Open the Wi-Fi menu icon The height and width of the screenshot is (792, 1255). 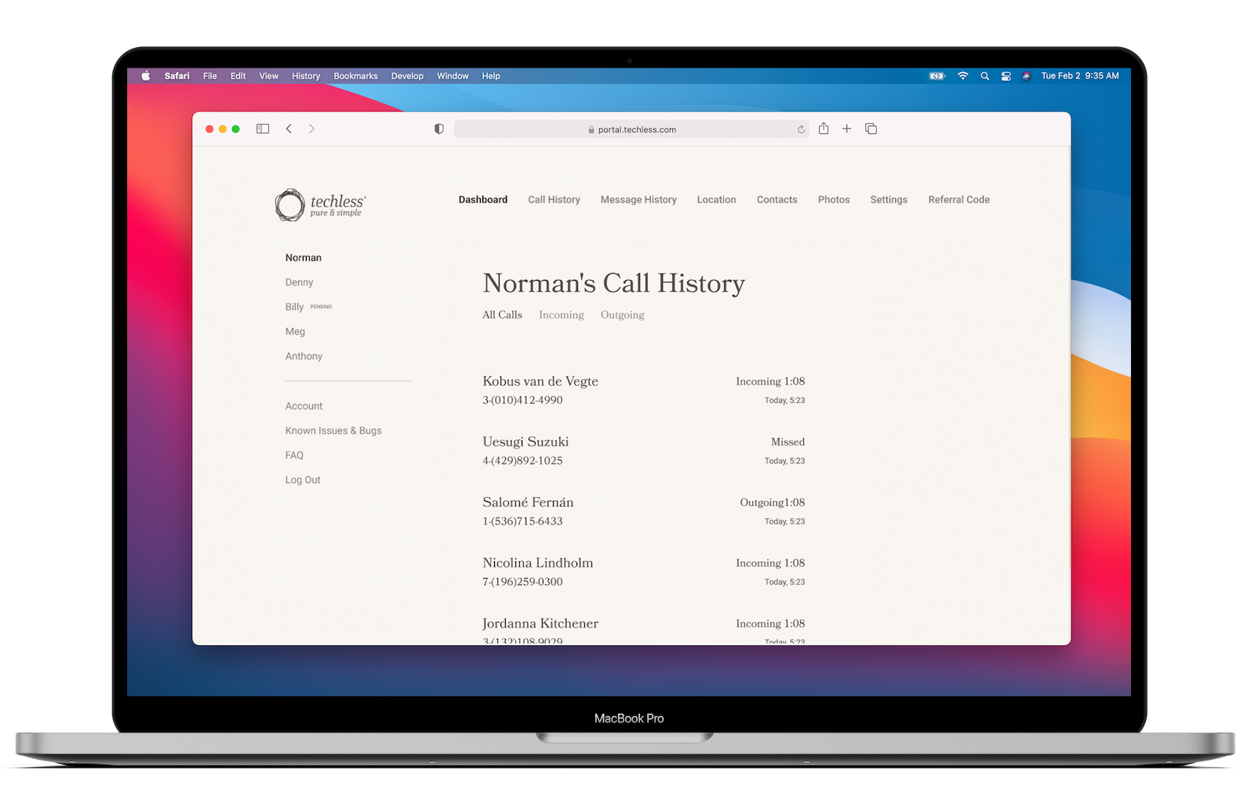click(962, 76)
